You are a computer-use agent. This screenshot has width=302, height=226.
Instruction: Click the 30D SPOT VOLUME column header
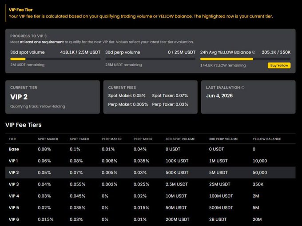(180, 139)
